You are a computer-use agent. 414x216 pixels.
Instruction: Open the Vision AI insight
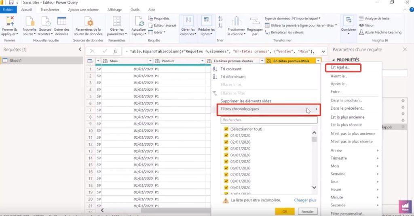tap(366, 25)
